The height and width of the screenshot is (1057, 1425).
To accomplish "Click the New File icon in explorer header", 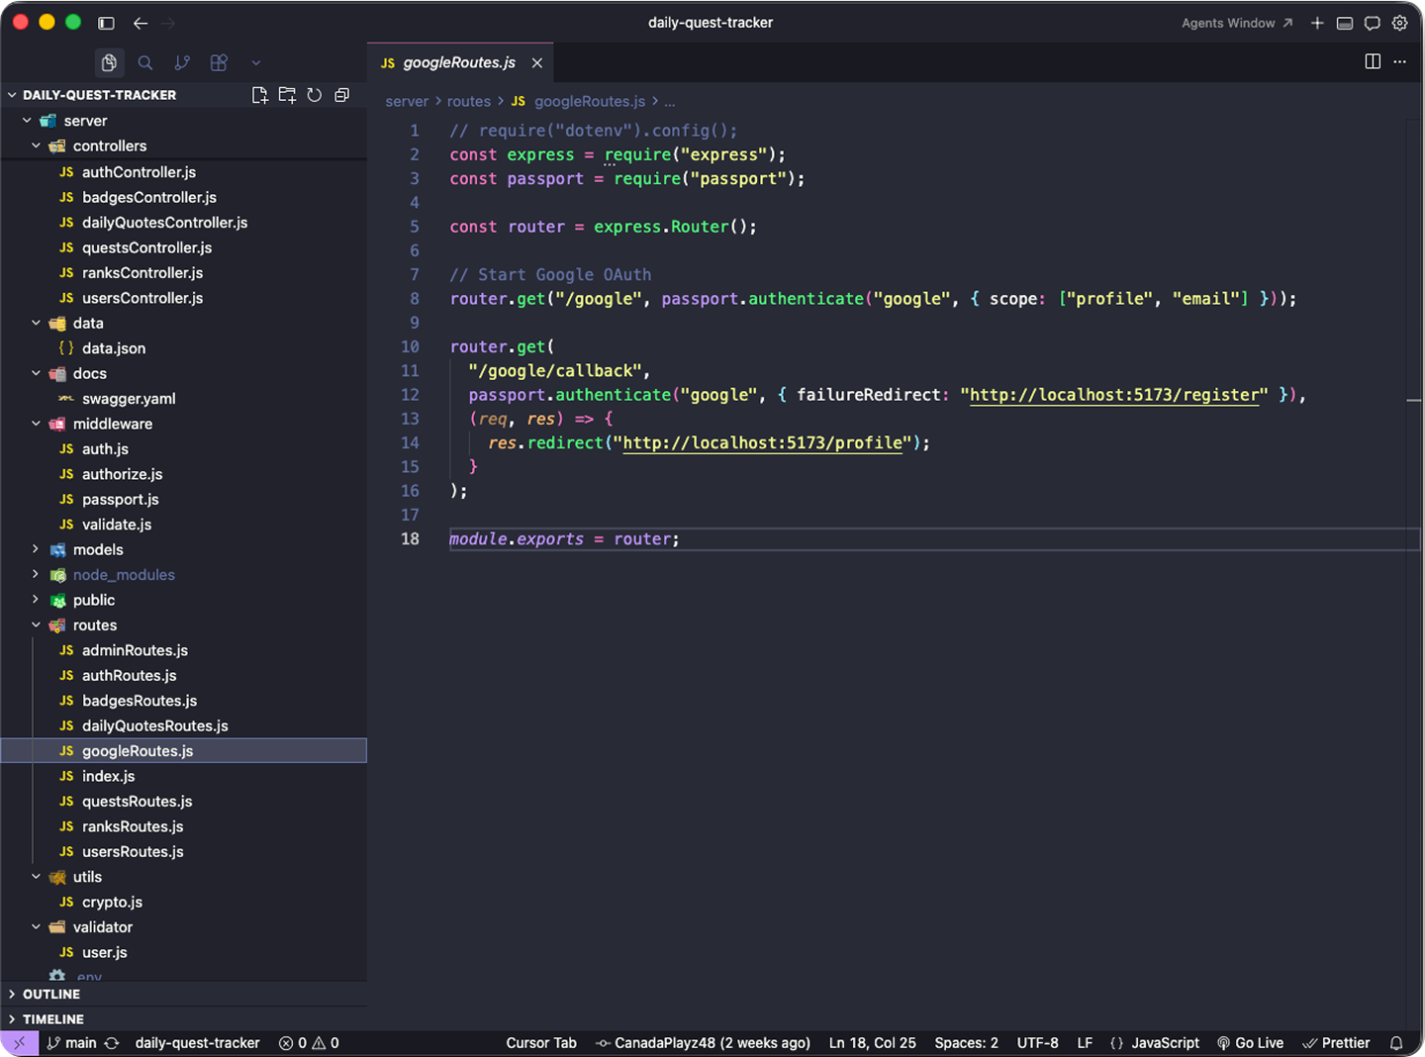I will point(259,95).
